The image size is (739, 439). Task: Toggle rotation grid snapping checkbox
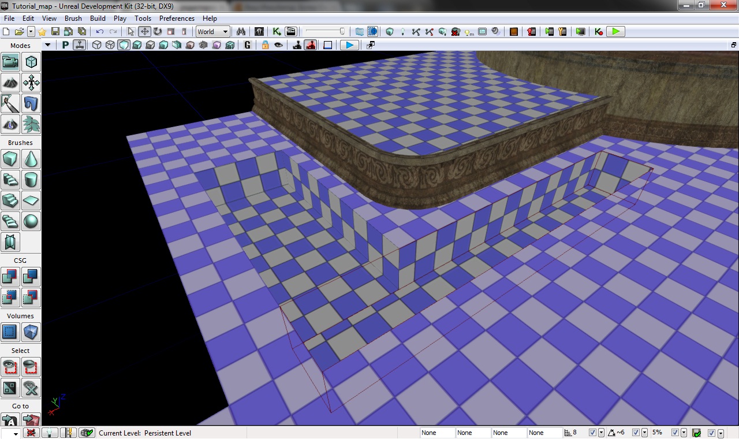pyautogui.click(x=636, y=433)
